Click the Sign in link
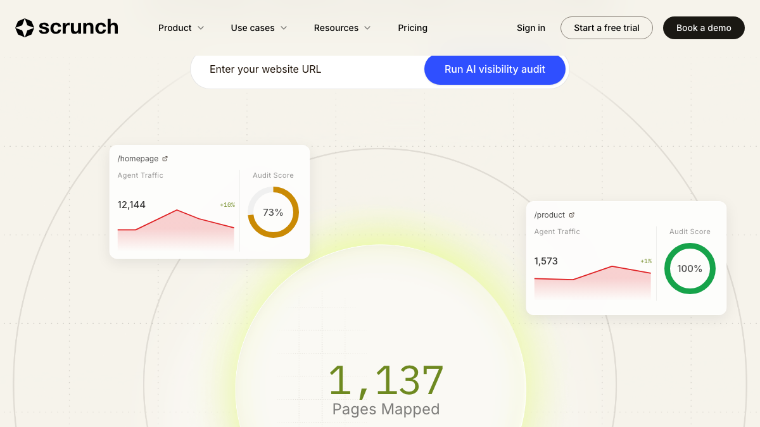 coord(531,28)
